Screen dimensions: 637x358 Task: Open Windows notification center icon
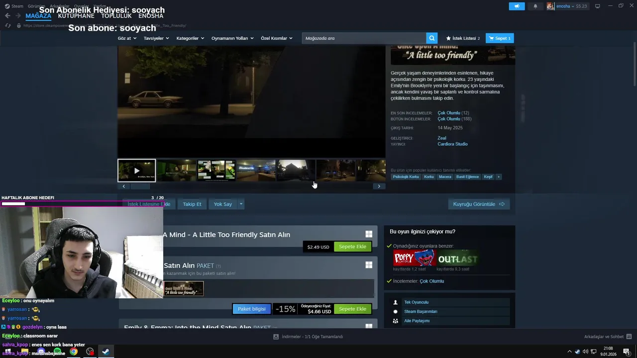tap(627, 352)
